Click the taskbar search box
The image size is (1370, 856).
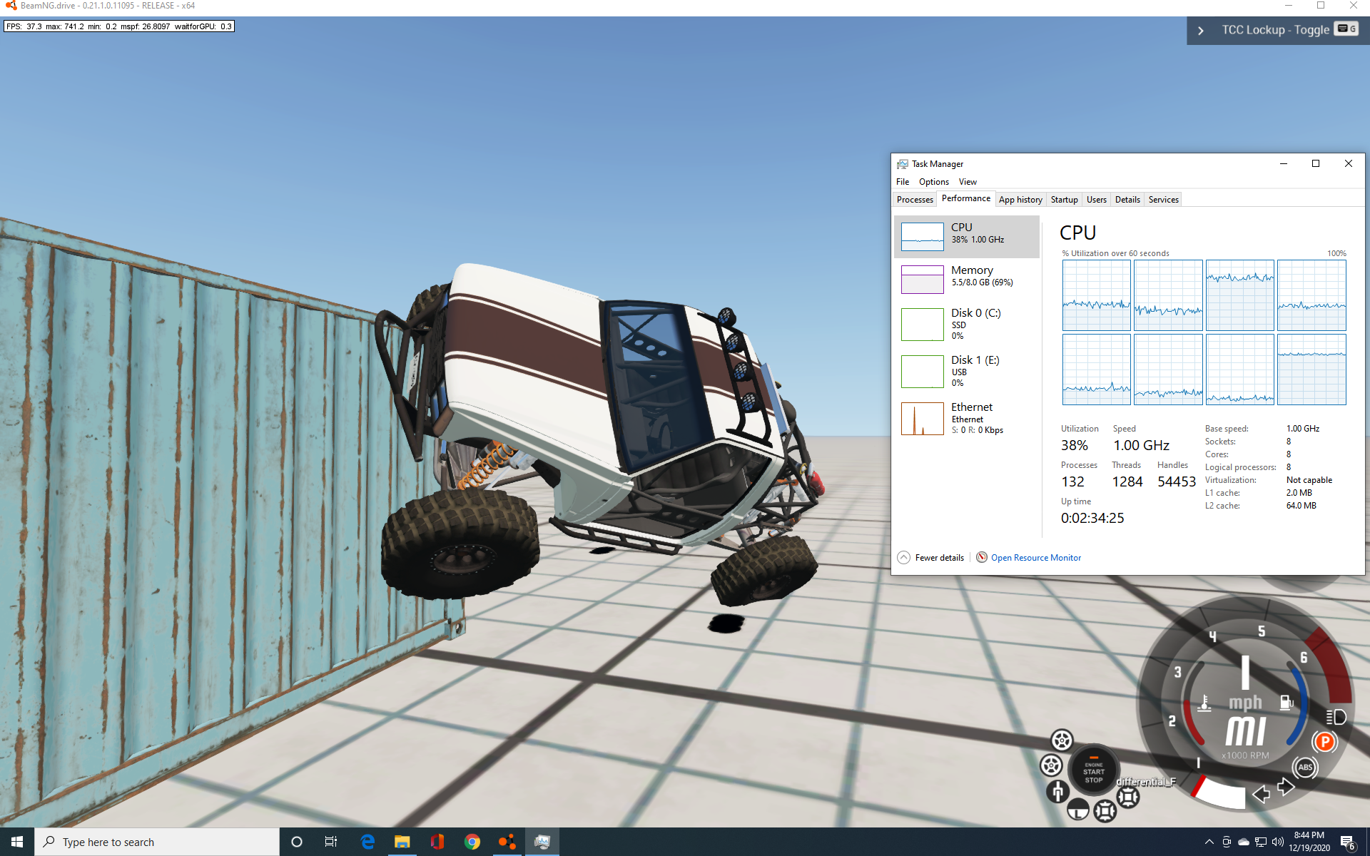click(x=157, y=842)
